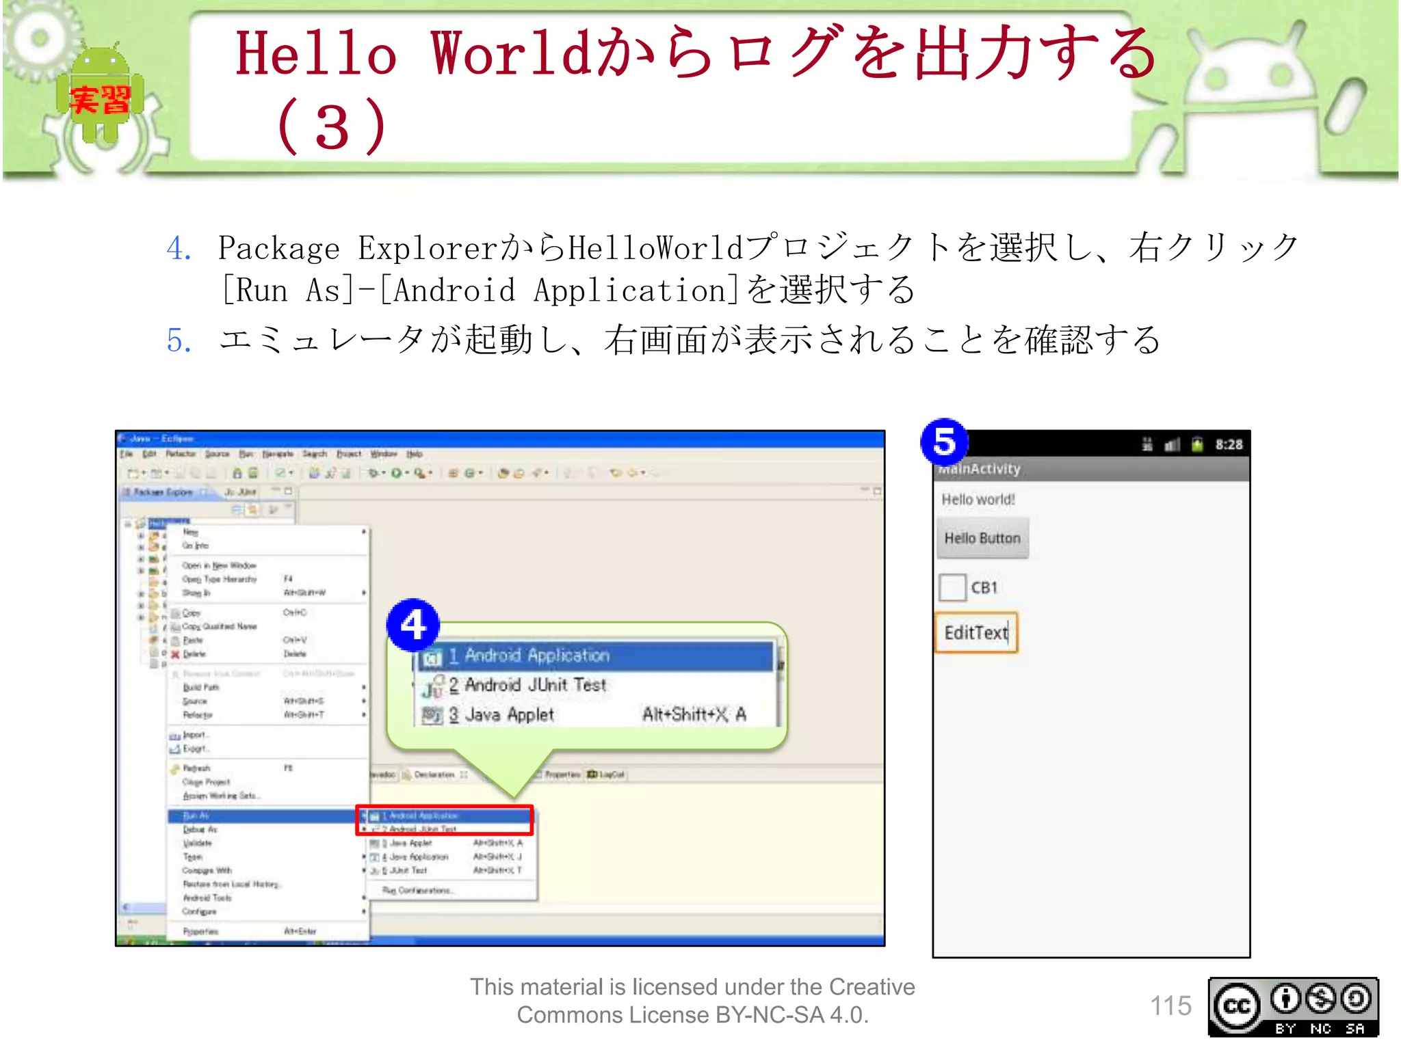This screenshot has width=1401, height=1050.
Task: Select 5 JUnit Test in Run As submenu
Action: click(x=450, y=870)
